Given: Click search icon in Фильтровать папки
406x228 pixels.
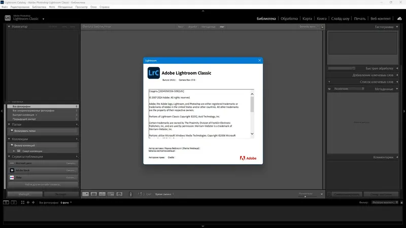Looking at the screenshot, I should 12,131.
